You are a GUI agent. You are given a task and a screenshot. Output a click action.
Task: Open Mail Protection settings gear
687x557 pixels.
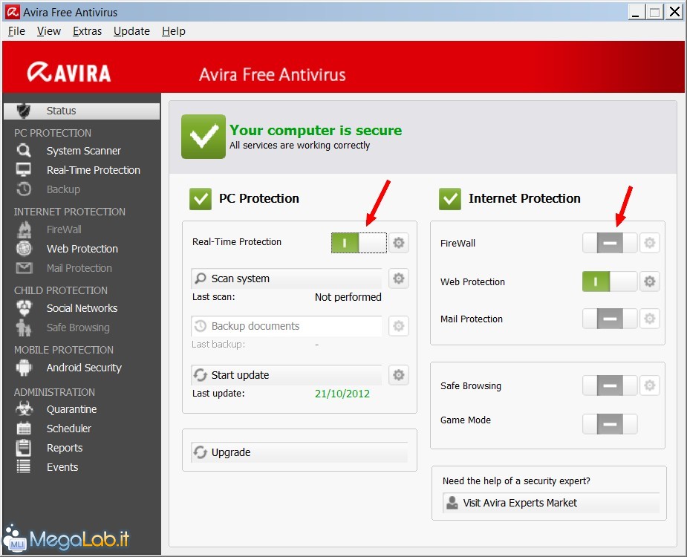tap(649, 319)
